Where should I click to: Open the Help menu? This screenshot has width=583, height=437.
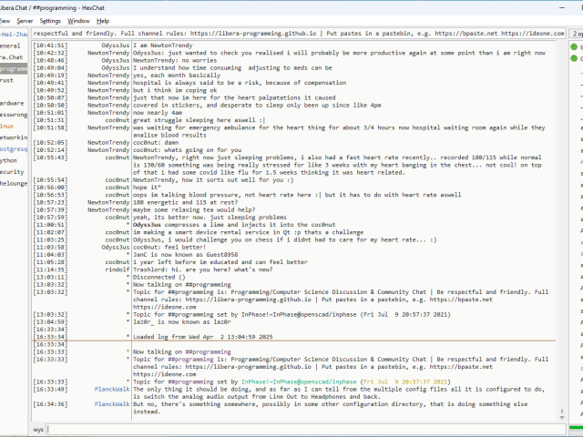(x=103, y=20)
